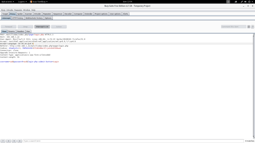
Task: Select the Params view tab
Action: 11,31
